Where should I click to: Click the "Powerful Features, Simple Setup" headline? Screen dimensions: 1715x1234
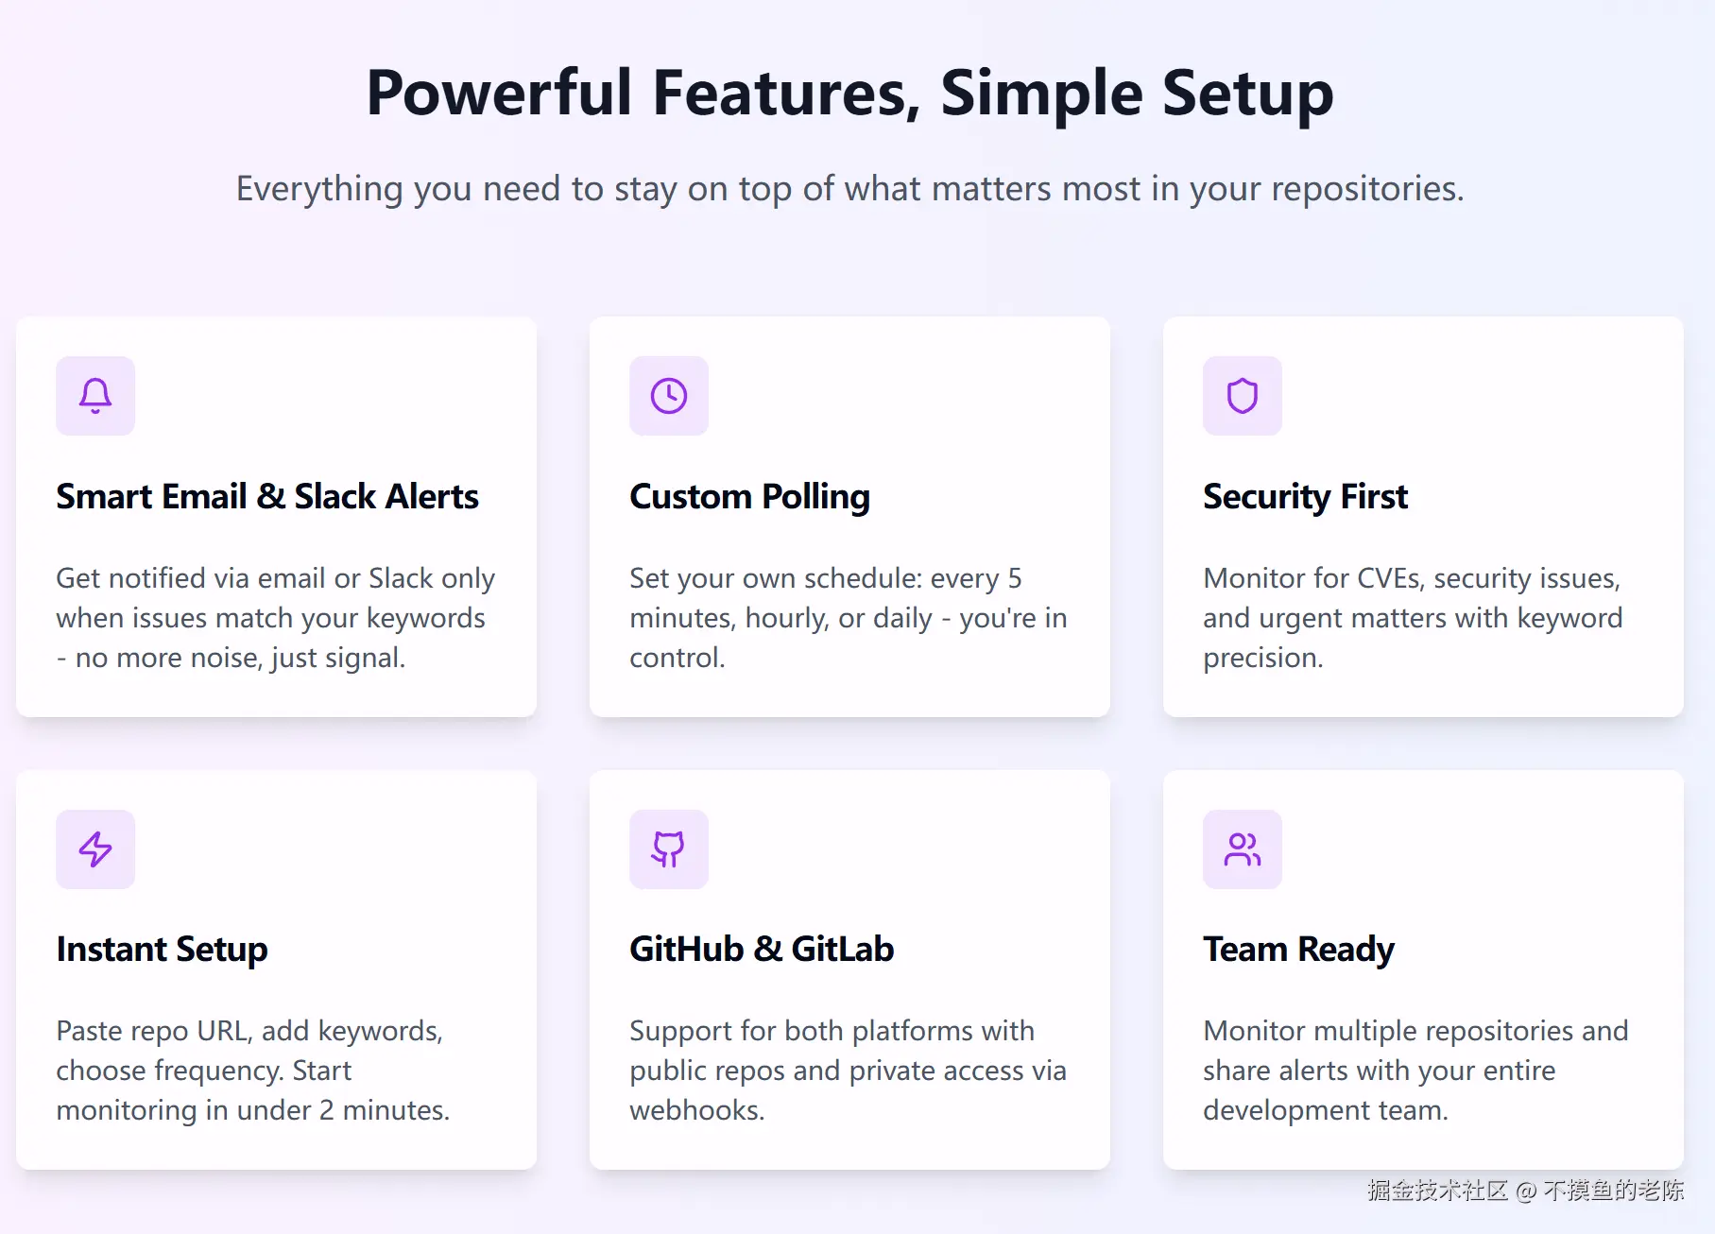[849, 93]
